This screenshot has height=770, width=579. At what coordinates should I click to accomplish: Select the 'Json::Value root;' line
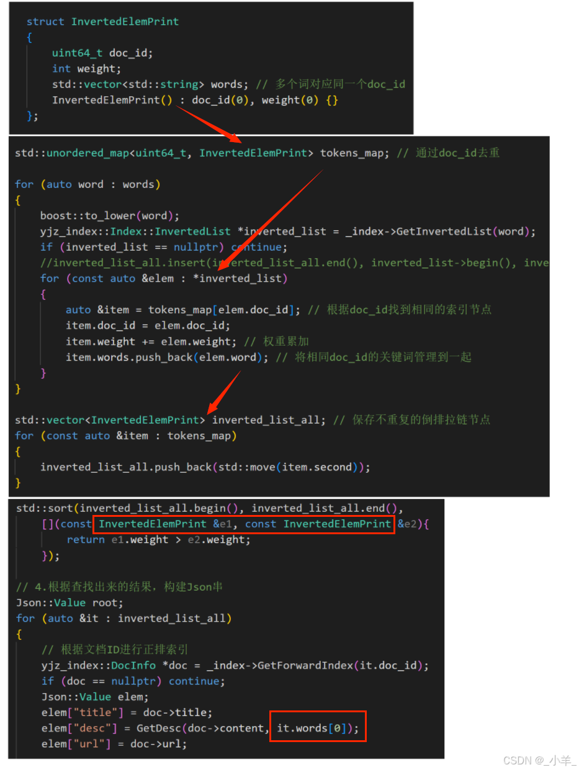(x=70, y=602)
